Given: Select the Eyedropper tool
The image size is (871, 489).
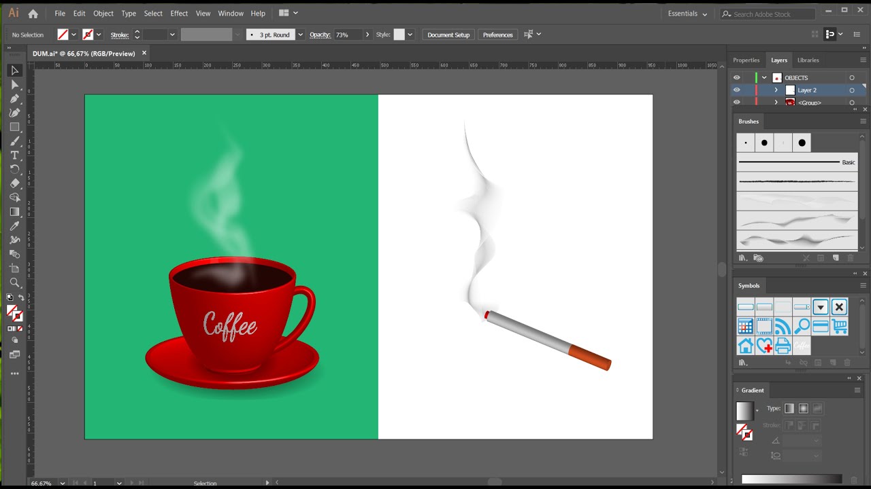Looking at the screenshot, I should [14, 226].
